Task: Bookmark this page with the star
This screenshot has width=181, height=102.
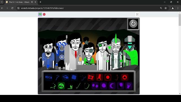Action: [166, 8]
